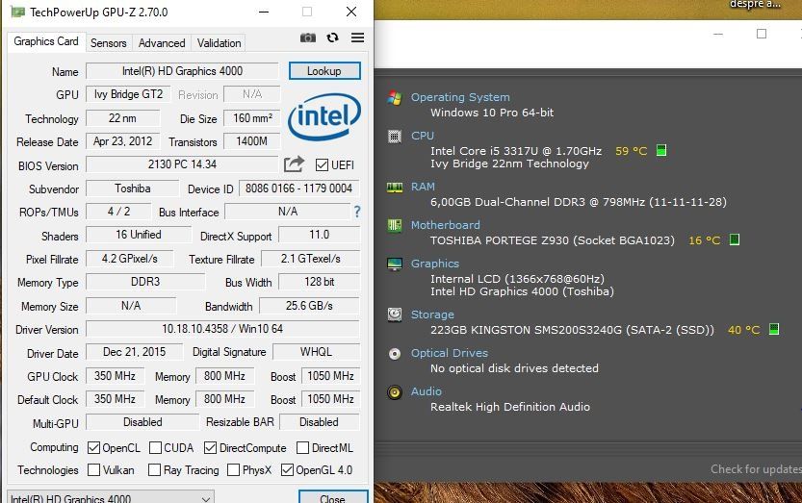Click the Motherboard temperature green indicator
The image size is (802, 503).
point(734,239)
